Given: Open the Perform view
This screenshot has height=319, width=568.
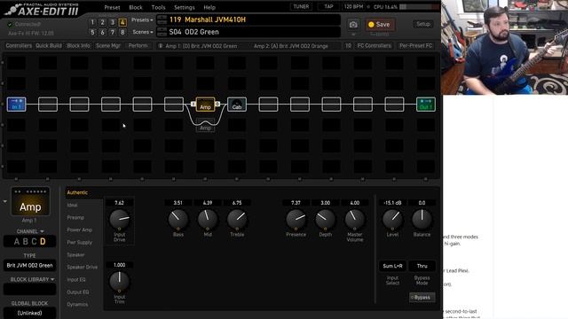Looking at the screenshot, I should click(x=138, y=46).
